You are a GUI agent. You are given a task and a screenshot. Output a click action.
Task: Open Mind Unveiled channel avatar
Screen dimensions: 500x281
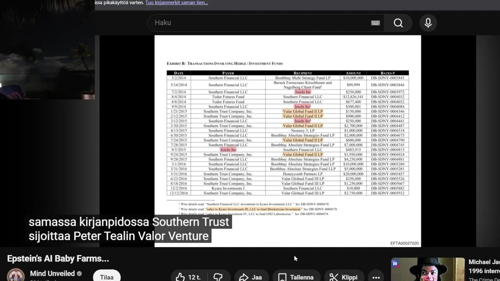(16, 276)
